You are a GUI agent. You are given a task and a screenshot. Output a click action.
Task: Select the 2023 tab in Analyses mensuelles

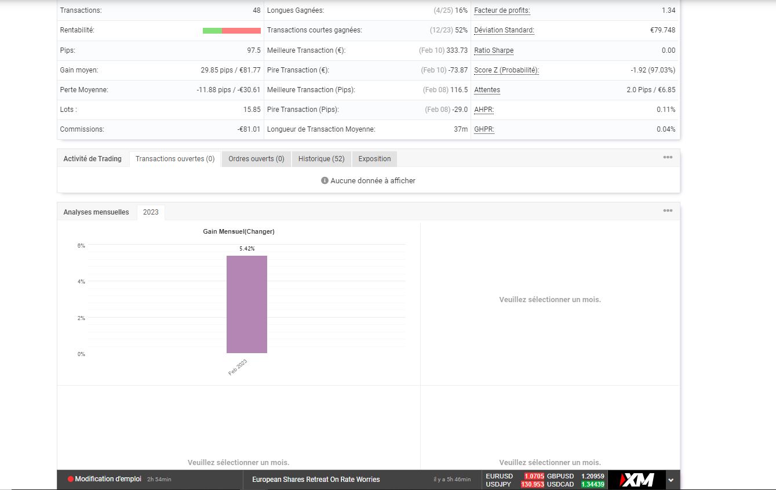pos(151,212)
